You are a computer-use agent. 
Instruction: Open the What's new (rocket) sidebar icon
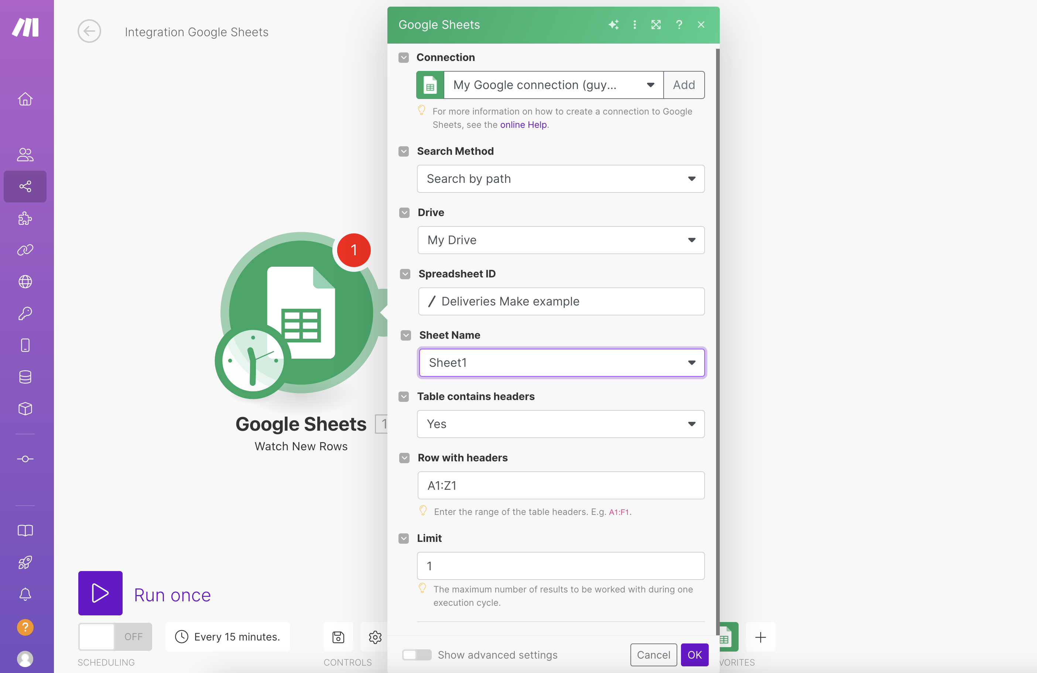point(25,562)
